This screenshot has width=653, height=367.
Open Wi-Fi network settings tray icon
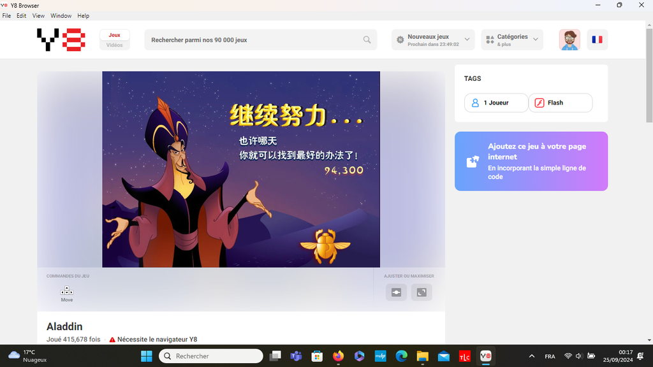tap(568, 356)
